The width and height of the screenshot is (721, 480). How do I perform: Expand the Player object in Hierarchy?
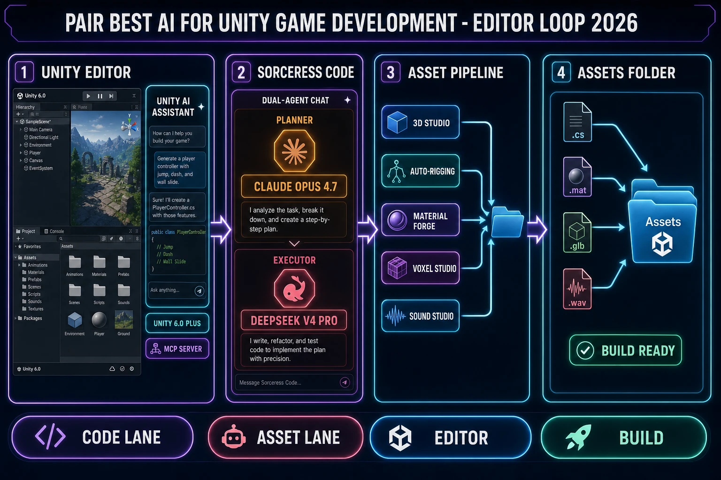(21, 153)
